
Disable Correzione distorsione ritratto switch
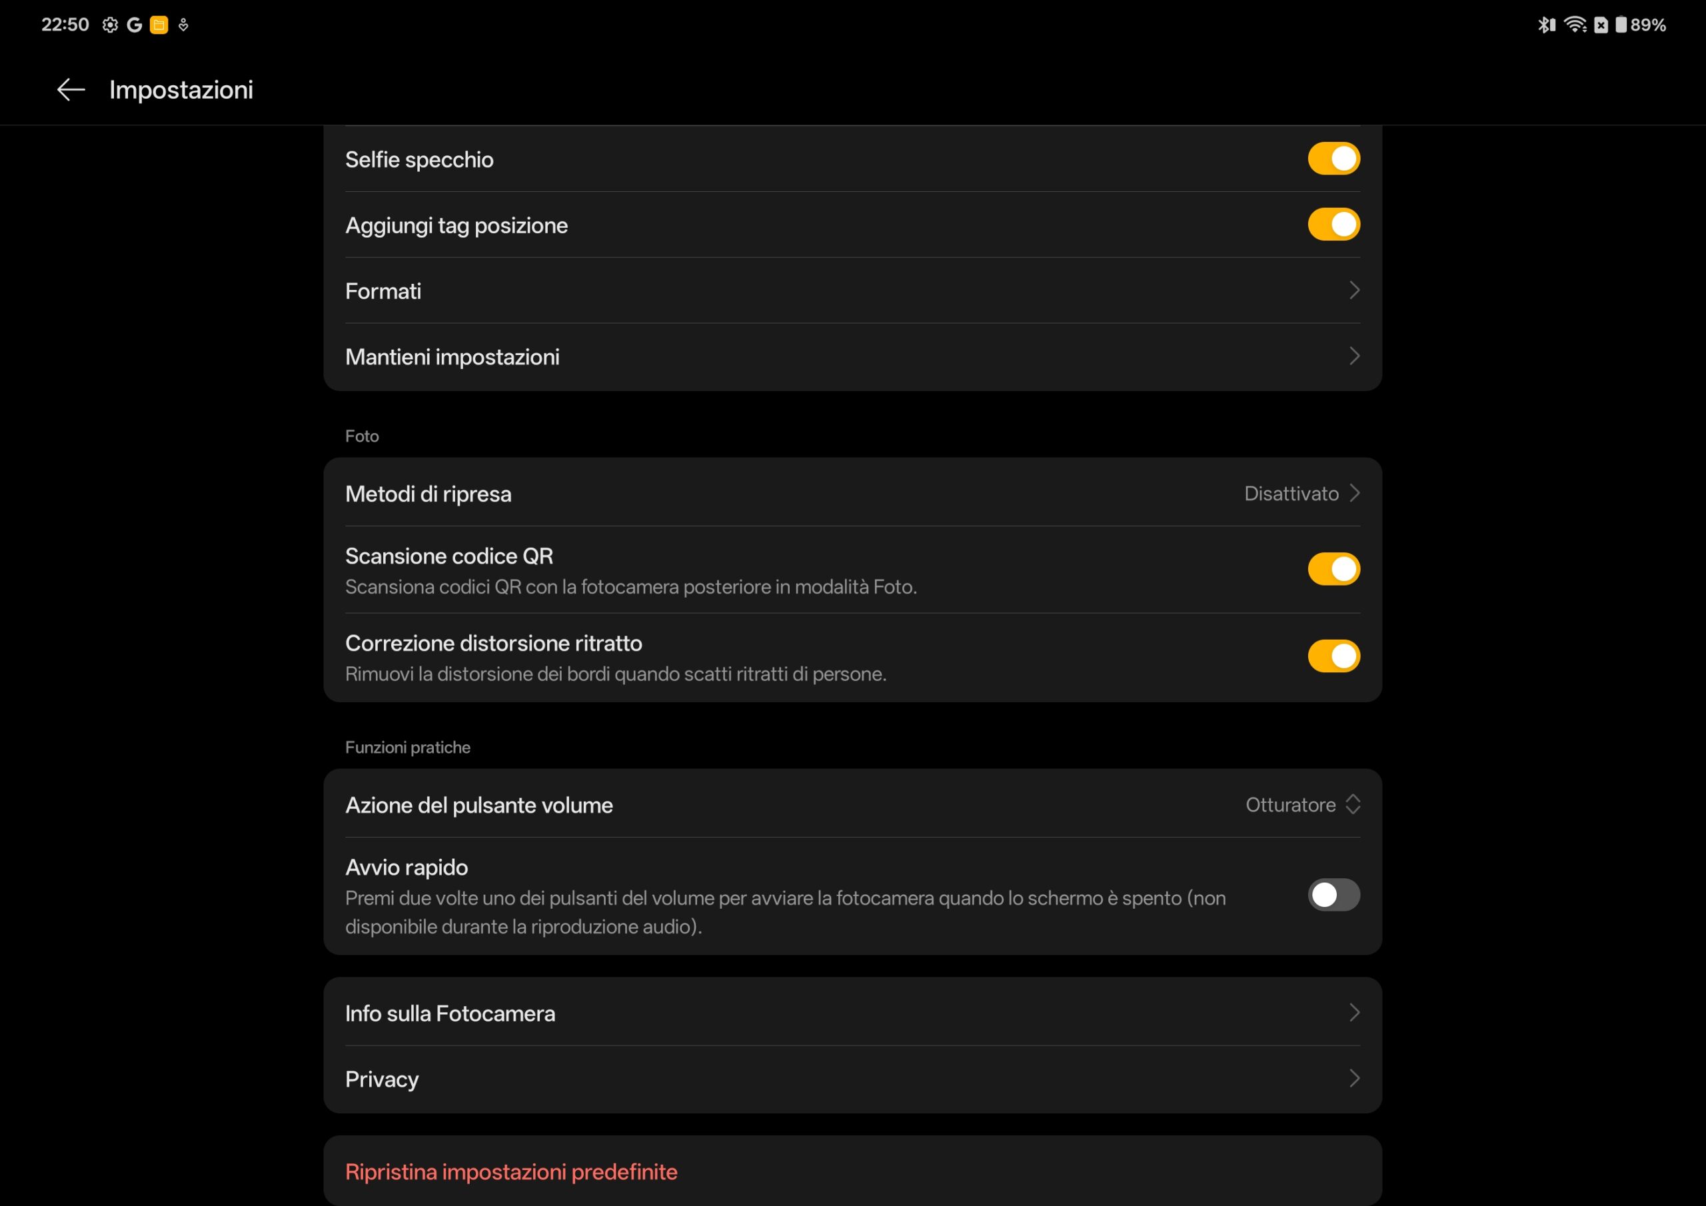(1333, 656)
